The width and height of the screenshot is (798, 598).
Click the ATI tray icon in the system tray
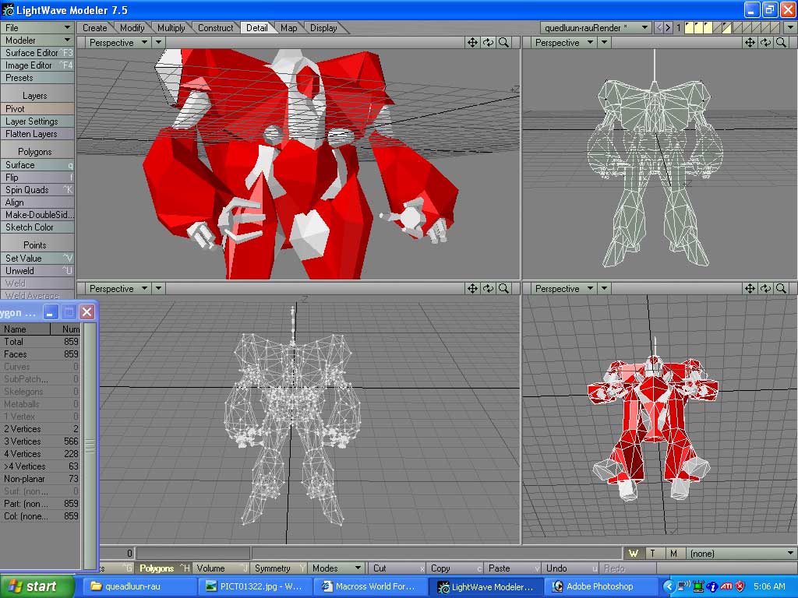click(726, 586)
